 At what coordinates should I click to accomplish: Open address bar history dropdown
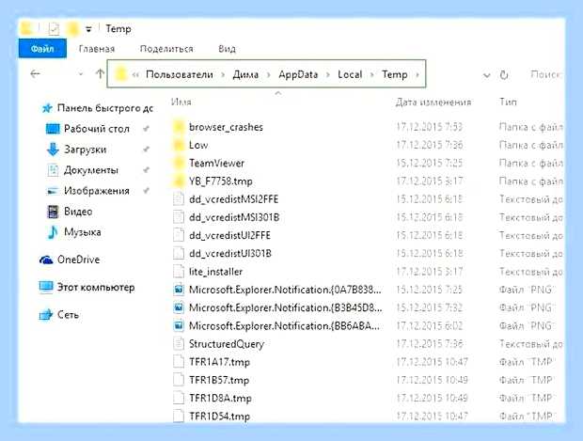point(486,75)
